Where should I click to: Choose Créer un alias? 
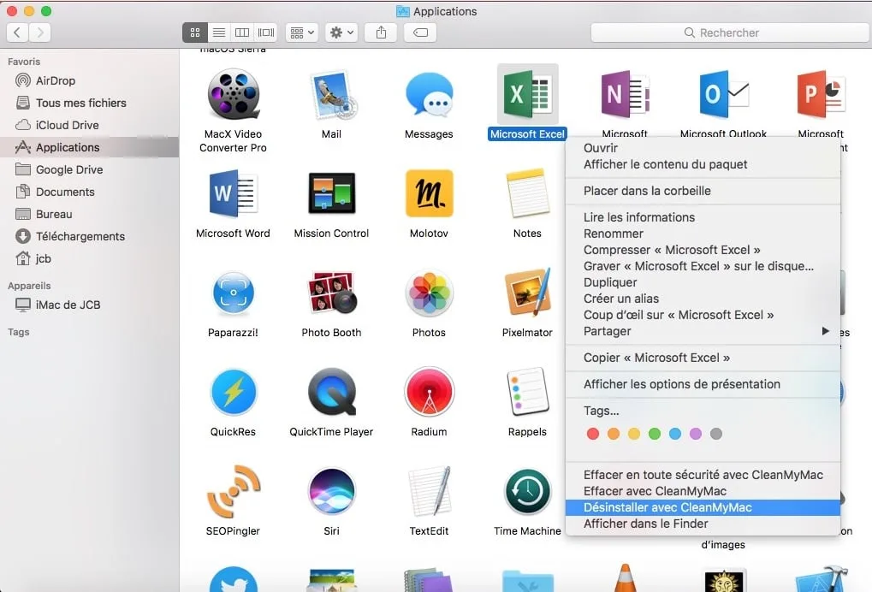coord(703,299)
